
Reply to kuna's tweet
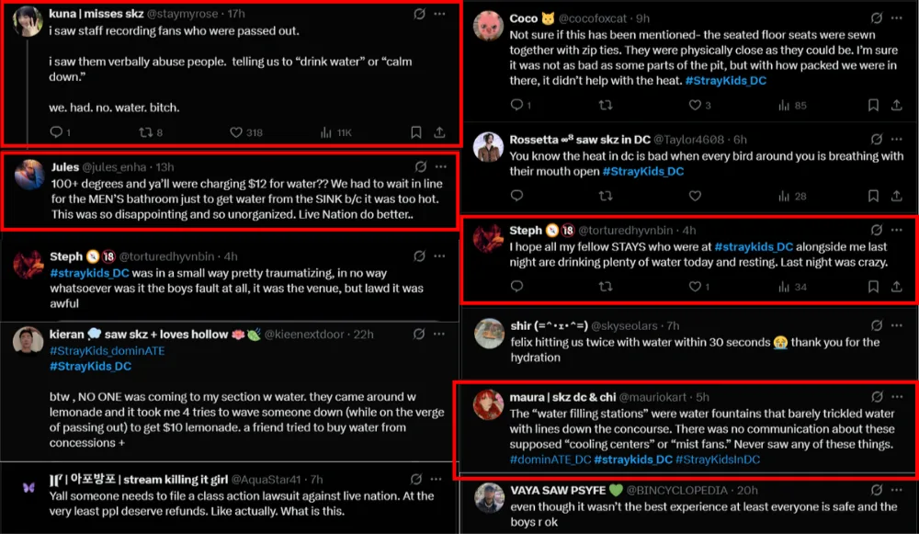pyautogui.click(x=56, y=132)
